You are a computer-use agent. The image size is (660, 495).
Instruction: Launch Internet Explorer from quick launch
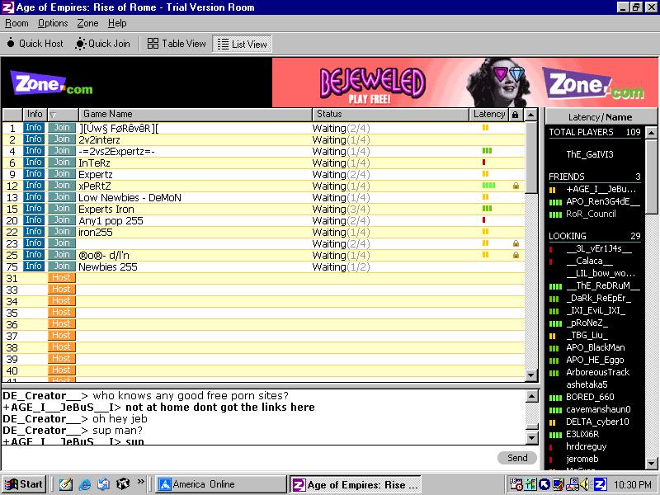point(85,484)
